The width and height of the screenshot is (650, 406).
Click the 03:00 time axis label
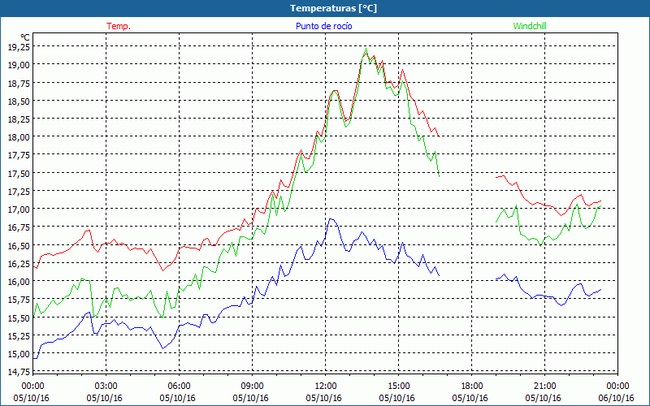click(106, 387)
